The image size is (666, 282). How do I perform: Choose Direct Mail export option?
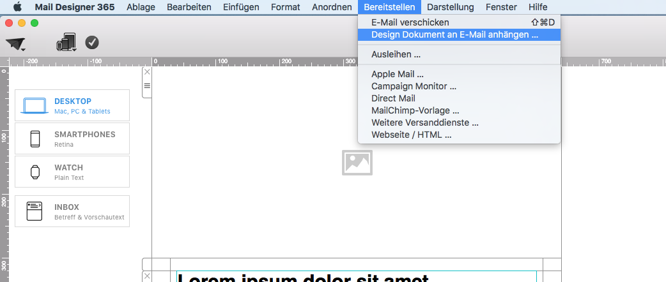[459, 98]
